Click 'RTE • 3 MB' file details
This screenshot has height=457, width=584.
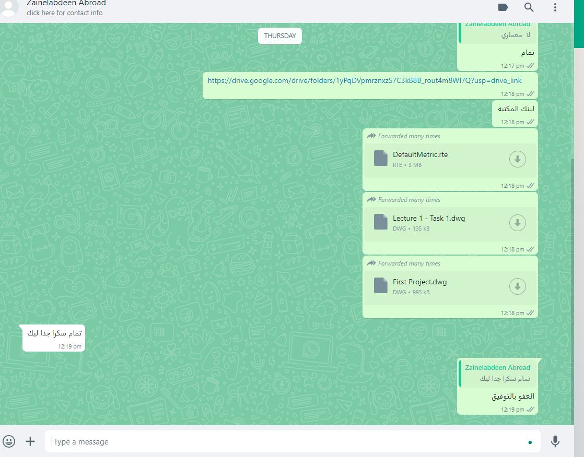tap(407, 165)
